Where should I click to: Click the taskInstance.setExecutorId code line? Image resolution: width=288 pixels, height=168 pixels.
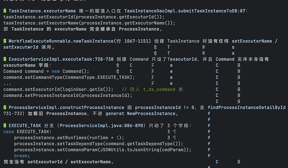(84, 17)
